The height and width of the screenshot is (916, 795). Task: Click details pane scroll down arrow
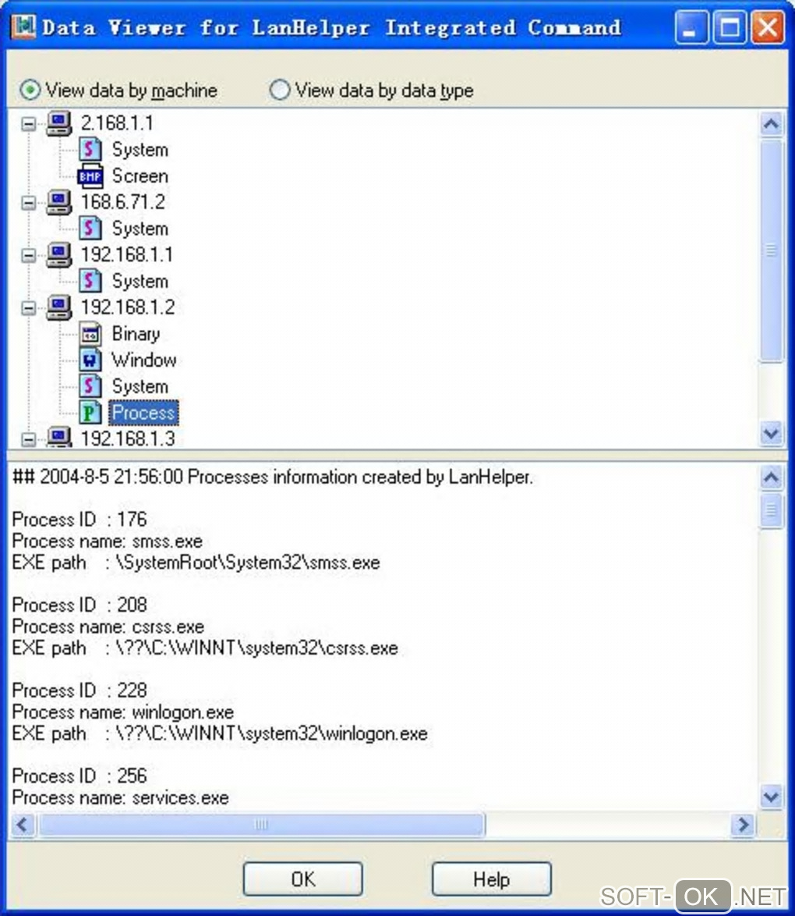[771, 797]
